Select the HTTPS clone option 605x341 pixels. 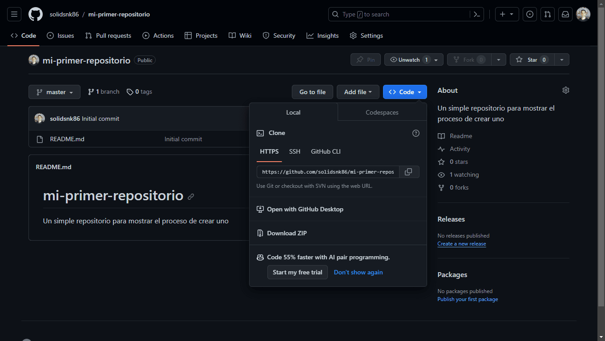pos(269,151)
